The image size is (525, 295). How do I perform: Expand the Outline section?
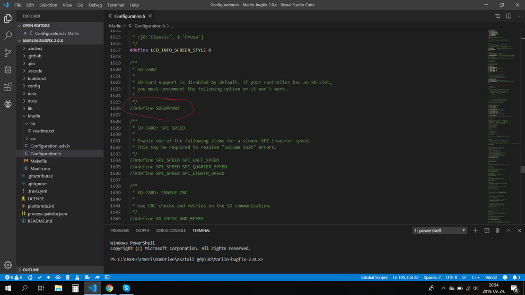31,270
